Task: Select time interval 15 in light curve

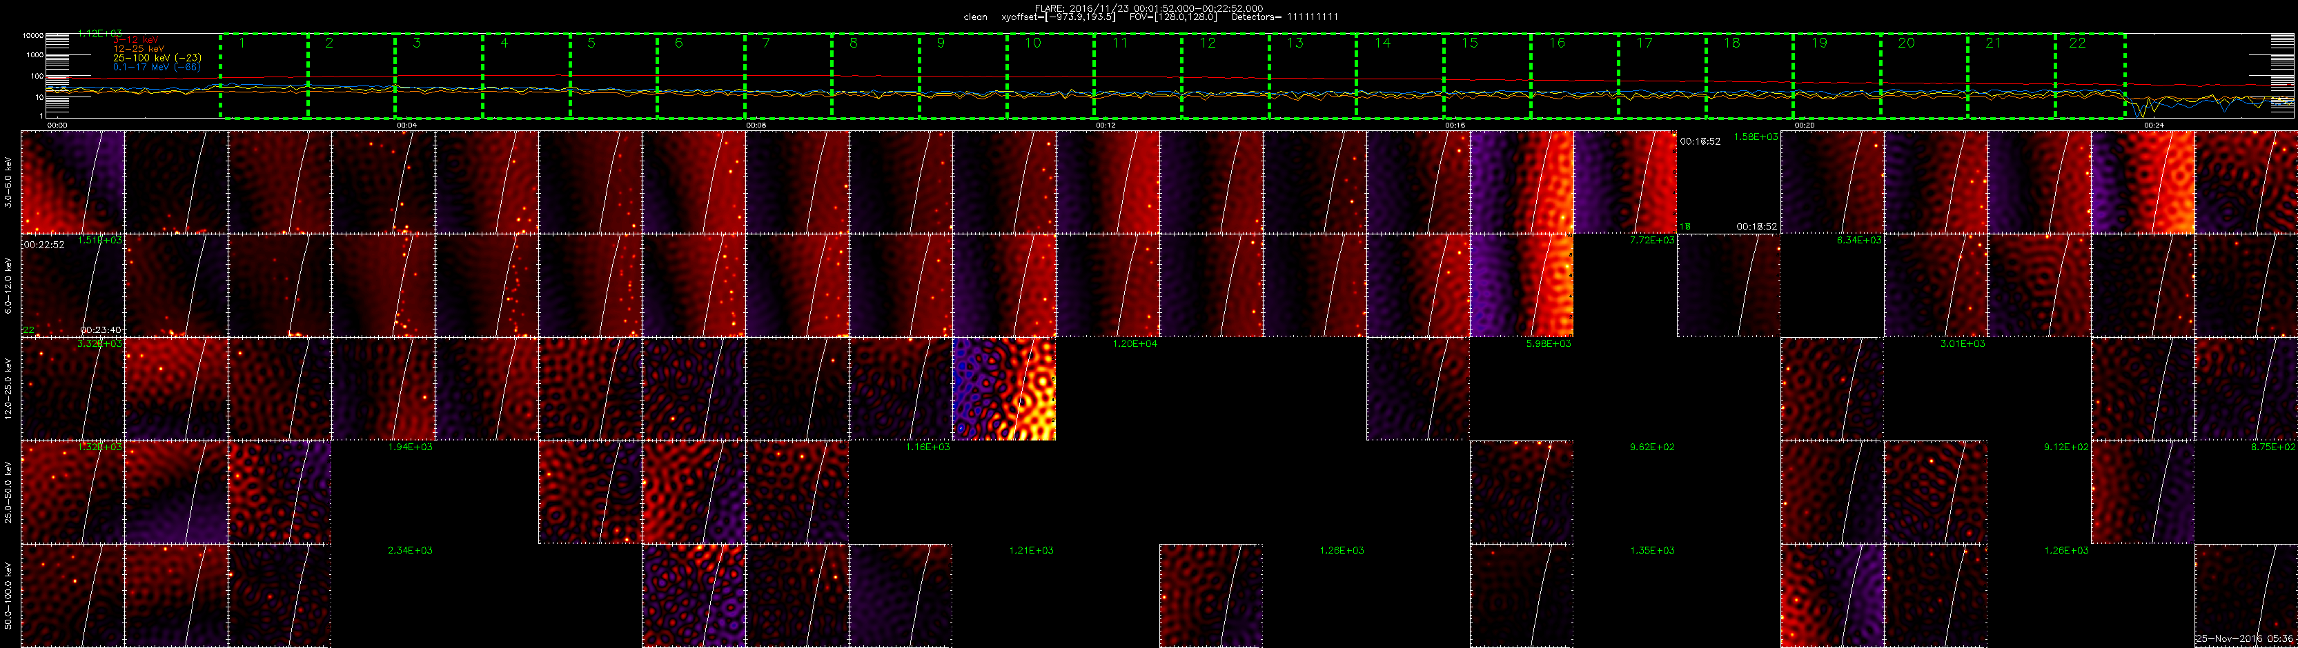Action: tap(1488, 76)
